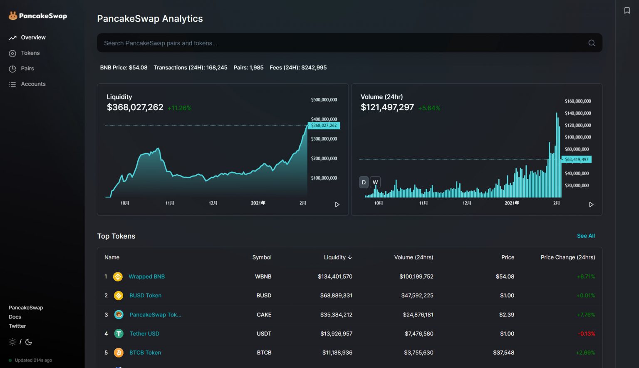Click the BUSD Token coin icon
This screenshot has width=639, height=368.
click(119, 296)
